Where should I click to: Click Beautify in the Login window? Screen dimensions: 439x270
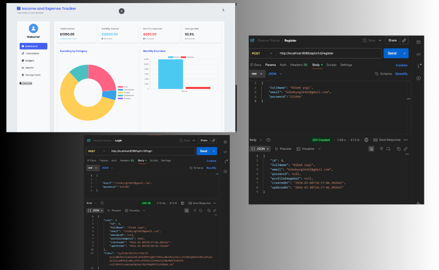pyautogui.click(x=211, y=168)
